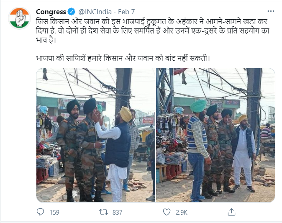Viewport: 282px width, 223px height.
Task: Click the last Hindi sentence about भाजपा की साजिशें
Action: coord(123,59)
